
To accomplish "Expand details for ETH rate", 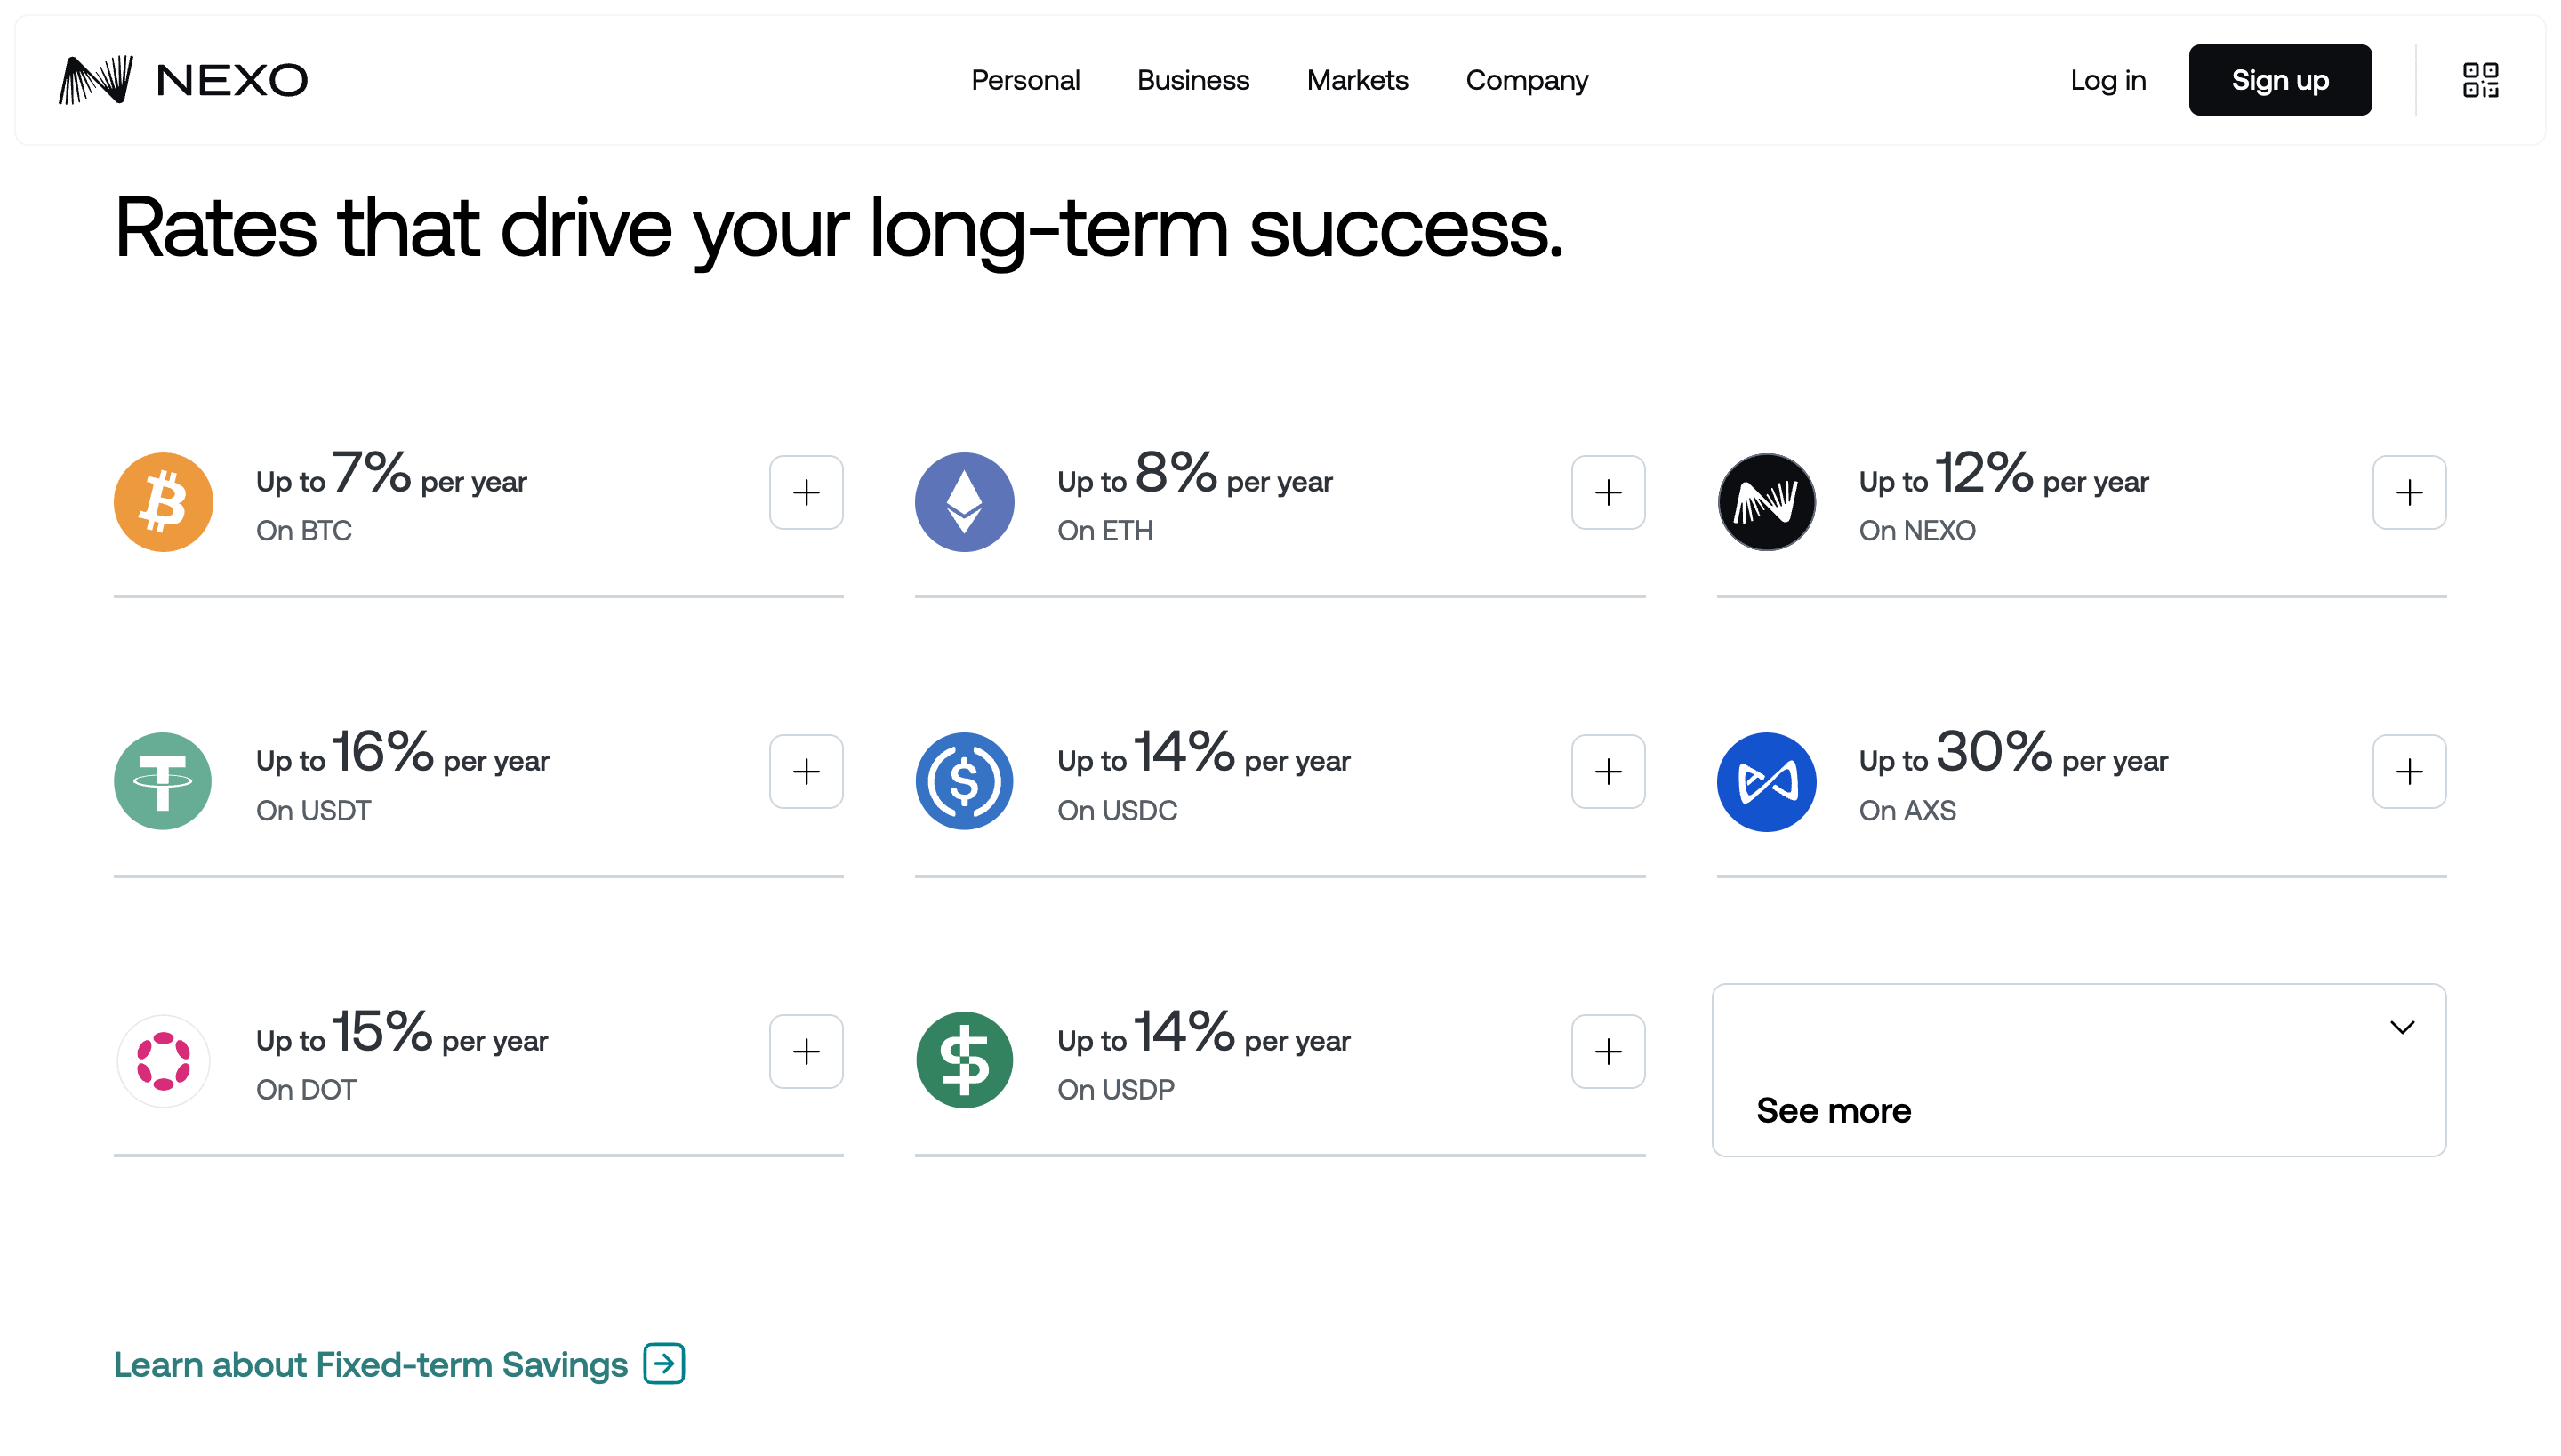I will 1608,492.
